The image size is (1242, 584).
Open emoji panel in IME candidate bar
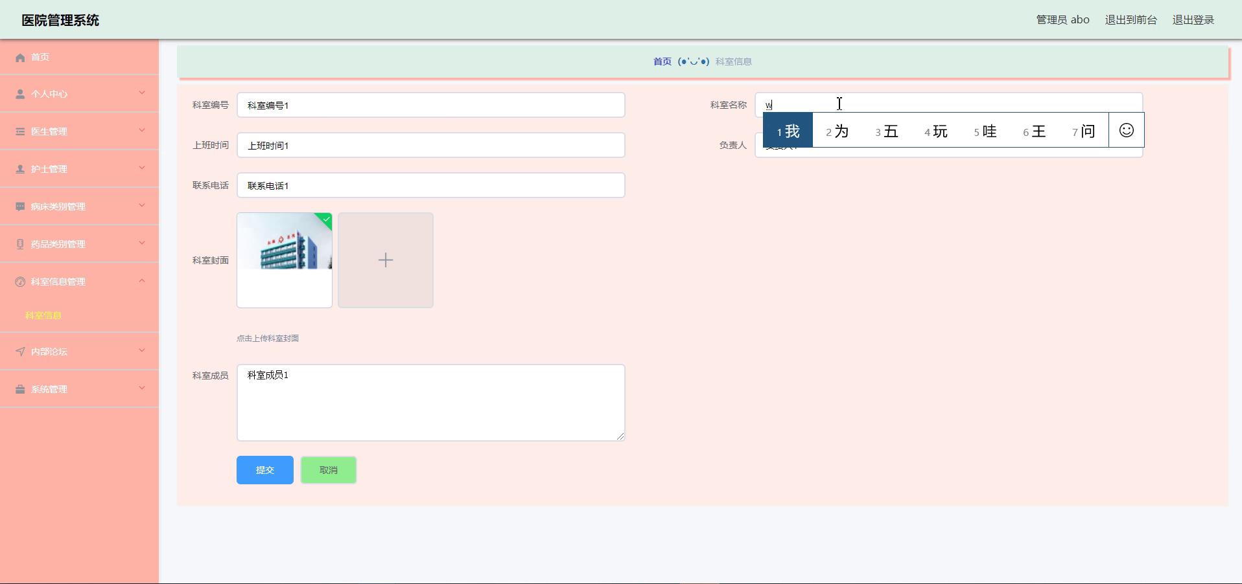[x=1126, y=131]
